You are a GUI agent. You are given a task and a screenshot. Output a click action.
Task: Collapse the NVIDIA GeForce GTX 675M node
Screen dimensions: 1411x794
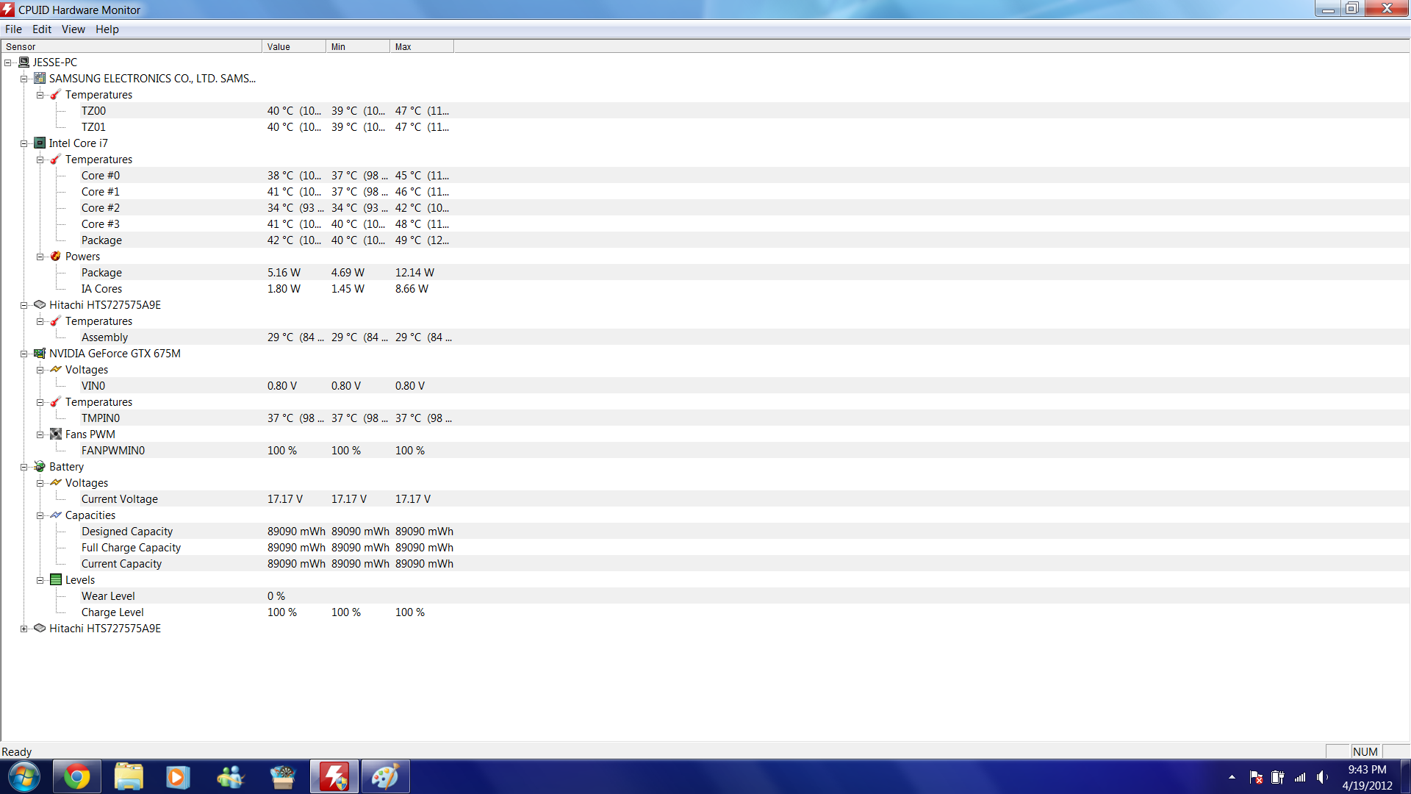[24, 354]
